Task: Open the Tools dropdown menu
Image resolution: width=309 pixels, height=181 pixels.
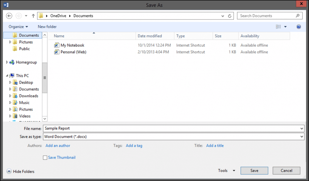Action: pos(226,171)
